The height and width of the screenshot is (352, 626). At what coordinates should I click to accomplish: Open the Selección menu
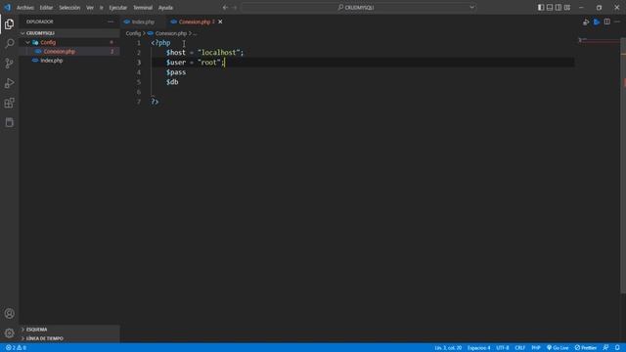tap(69, 7)
